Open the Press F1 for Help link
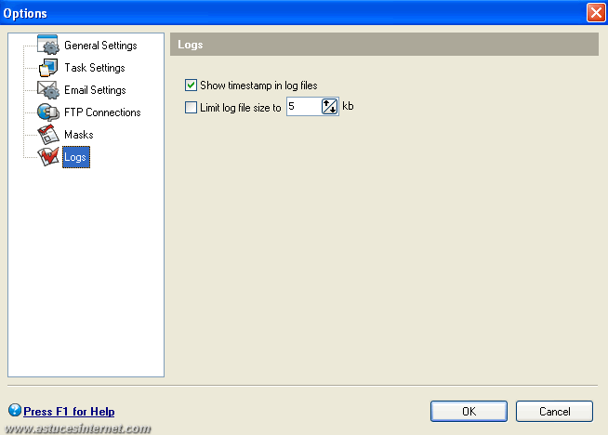Screen dimensions: 608x435 coord(69,412)
